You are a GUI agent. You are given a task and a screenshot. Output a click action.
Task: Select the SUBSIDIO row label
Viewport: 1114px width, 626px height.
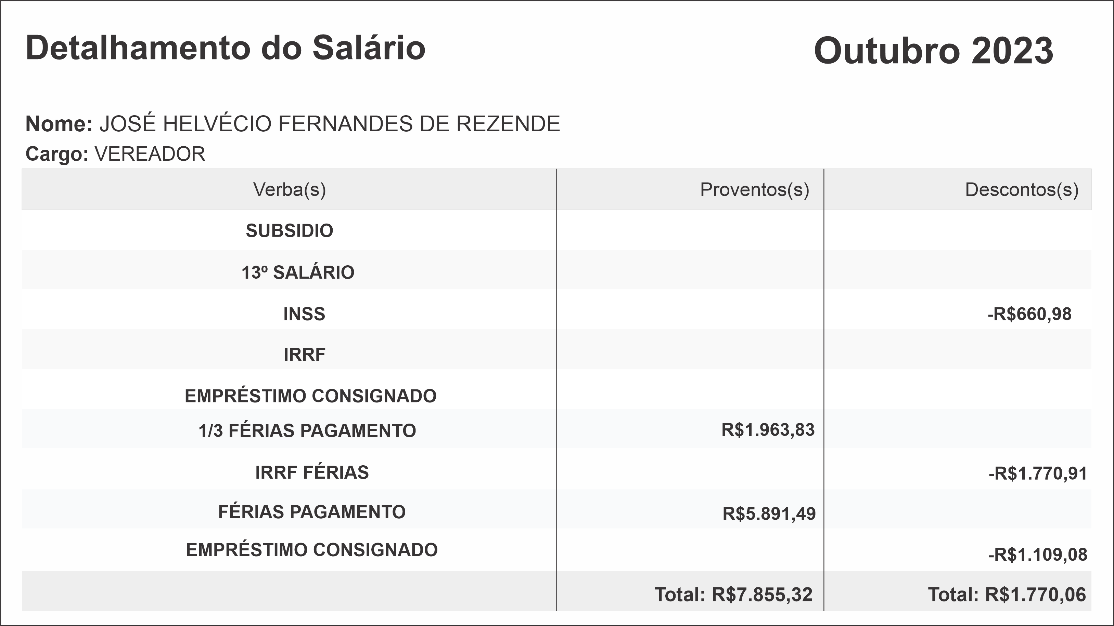click(x=289, y=231)
